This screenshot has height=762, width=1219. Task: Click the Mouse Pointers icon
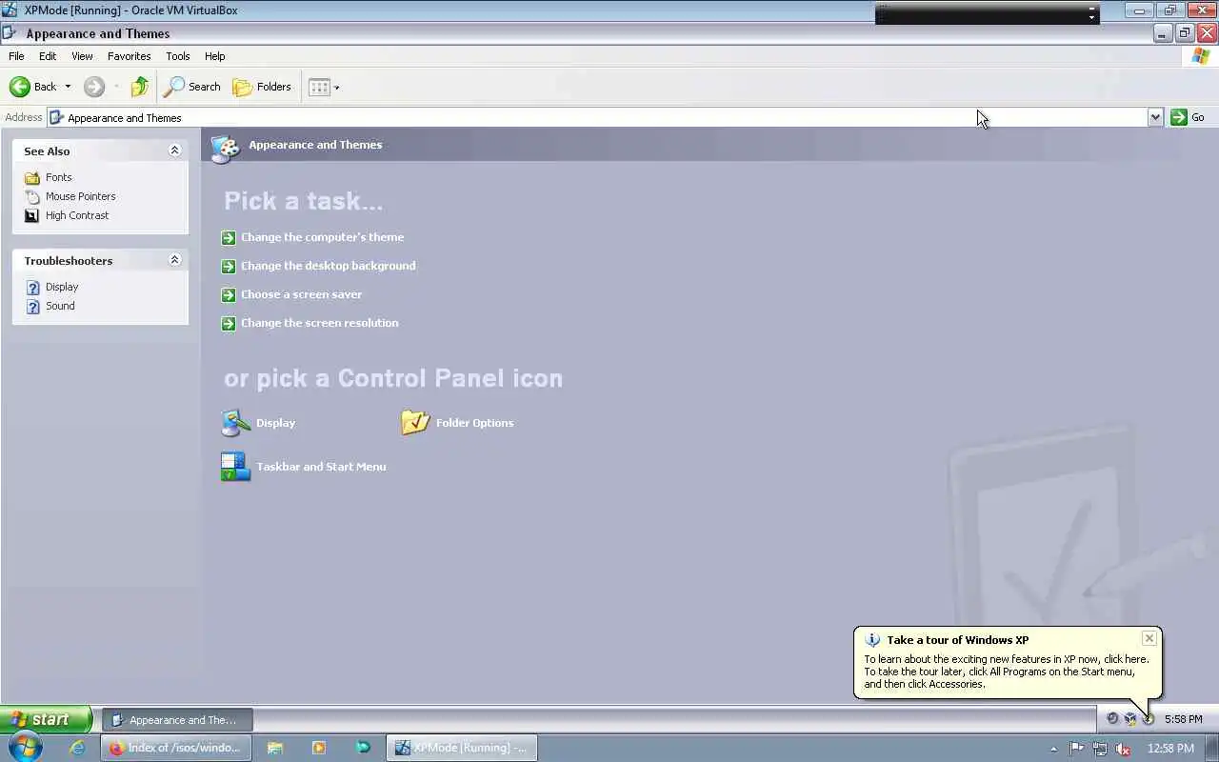pos(32,196)
